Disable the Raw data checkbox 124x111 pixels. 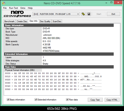(x=67, y=100)
